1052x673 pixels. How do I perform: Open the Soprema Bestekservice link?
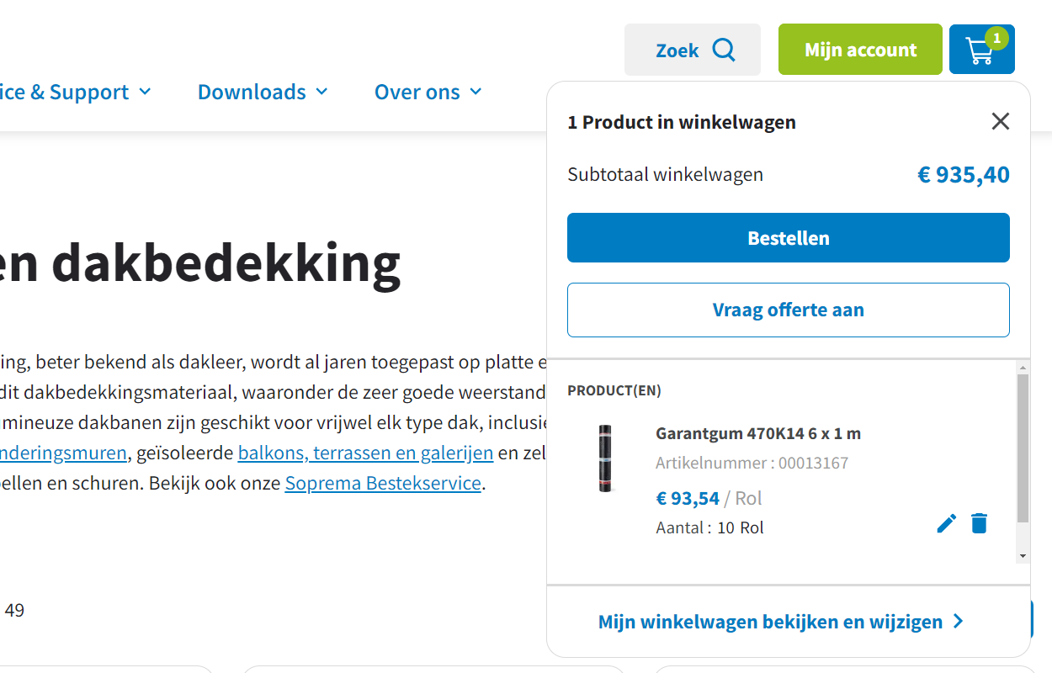click(383, 484)
